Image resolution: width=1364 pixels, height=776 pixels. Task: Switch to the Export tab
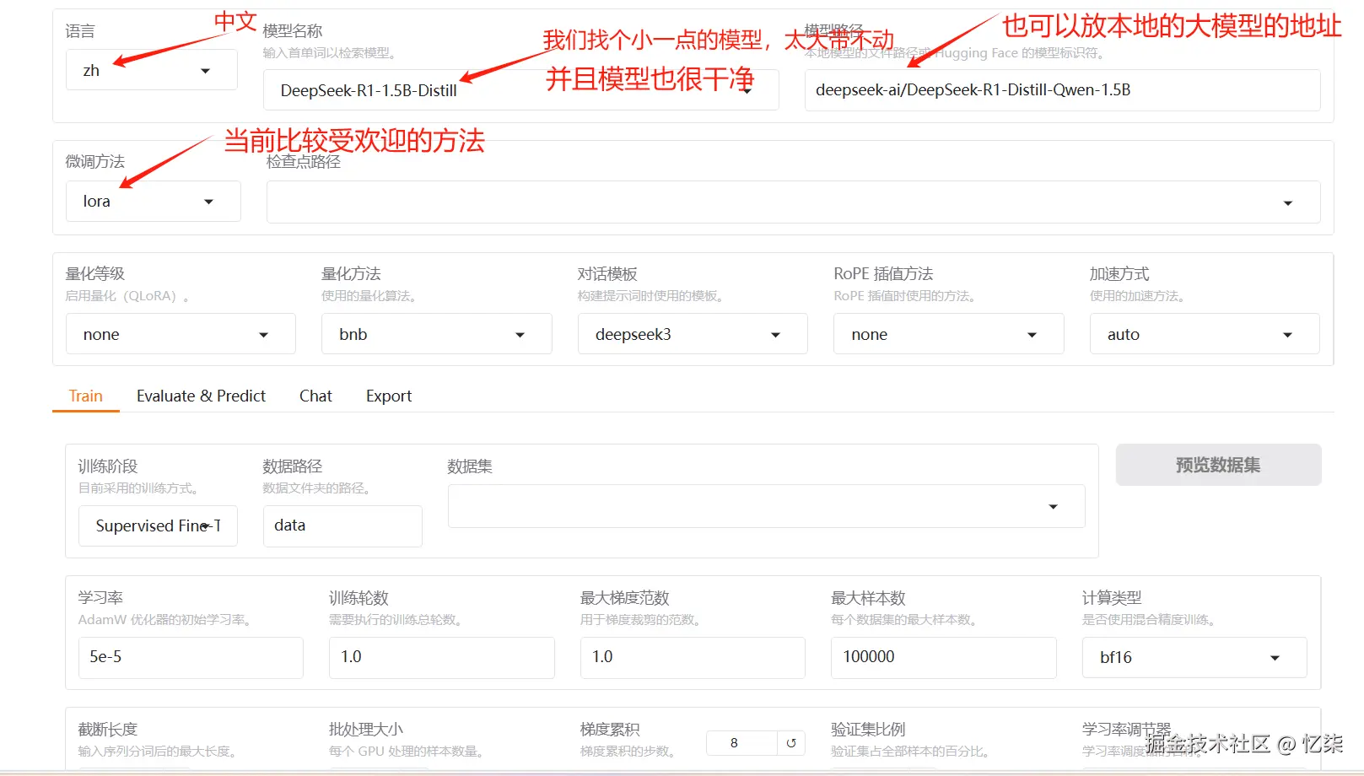click(389, 396)
